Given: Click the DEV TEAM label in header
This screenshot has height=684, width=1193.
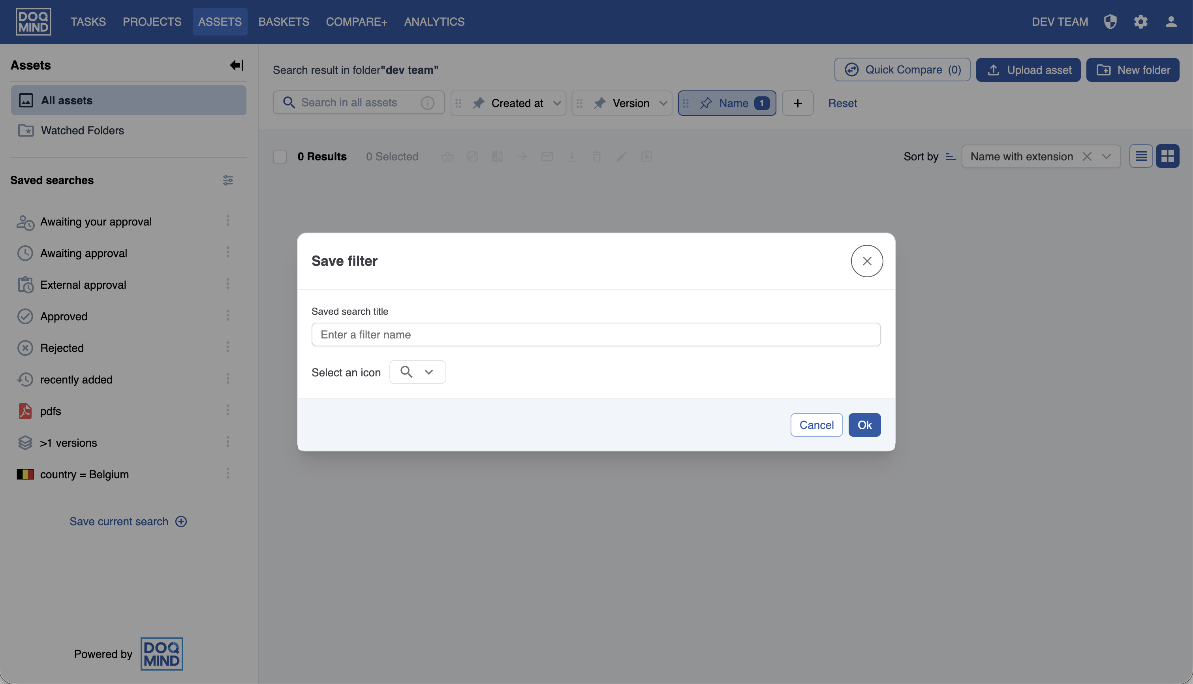Looking at the screenshot, I should [x=1060, y=22].
